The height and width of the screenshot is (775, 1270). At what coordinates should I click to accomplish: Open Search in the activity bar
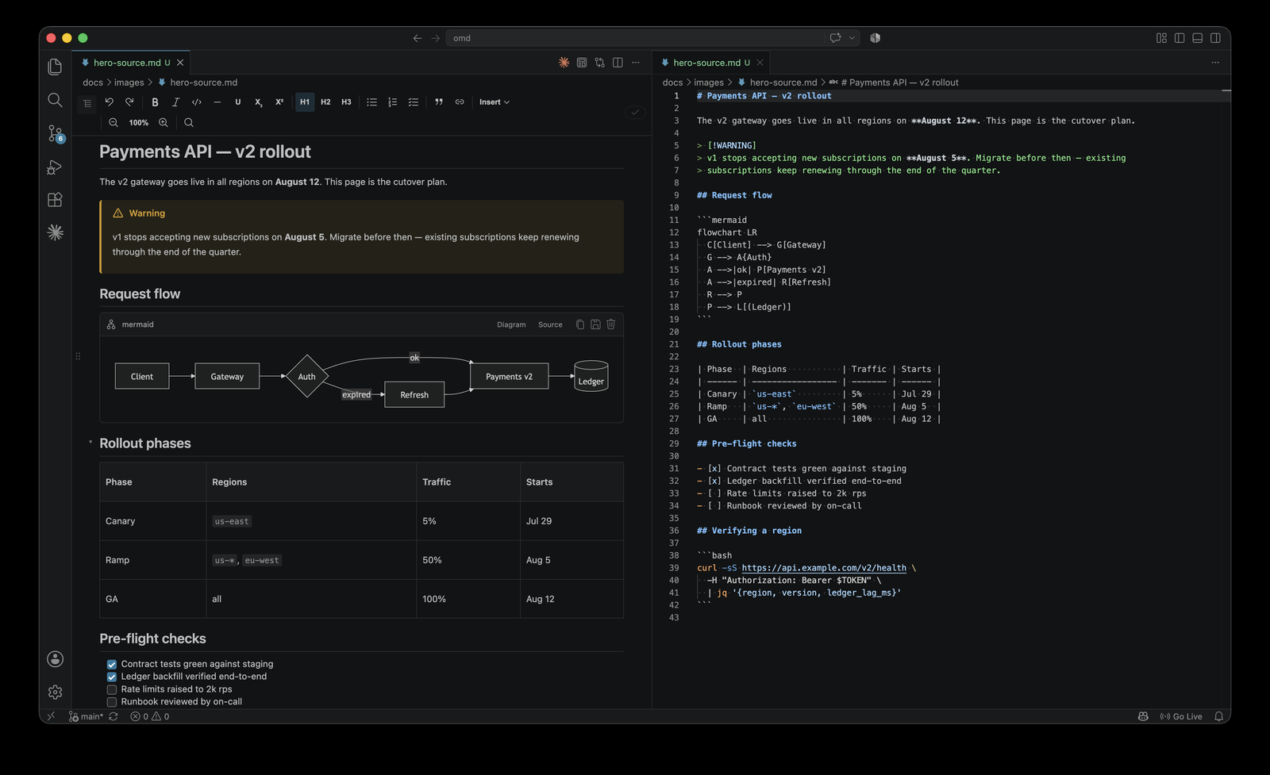(55, 100)
